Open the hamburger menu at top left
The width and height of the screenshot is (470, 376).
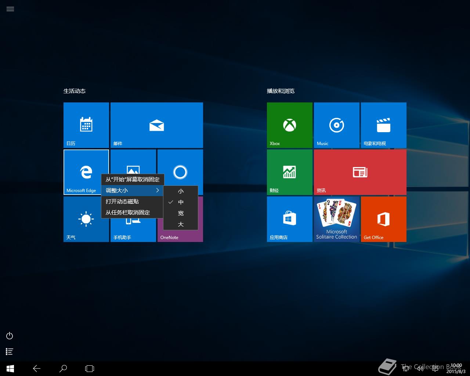pyautogui.click(x=10, y=9)
